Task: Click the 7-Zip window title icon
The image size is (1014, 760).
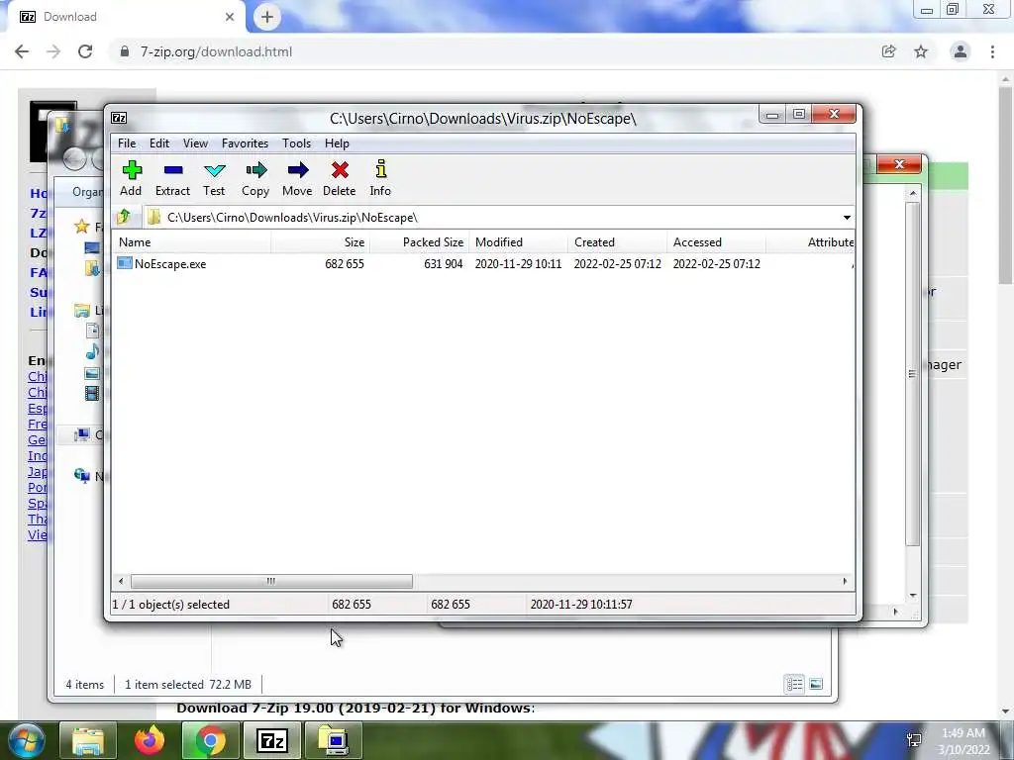Action: tap(119, 118)
